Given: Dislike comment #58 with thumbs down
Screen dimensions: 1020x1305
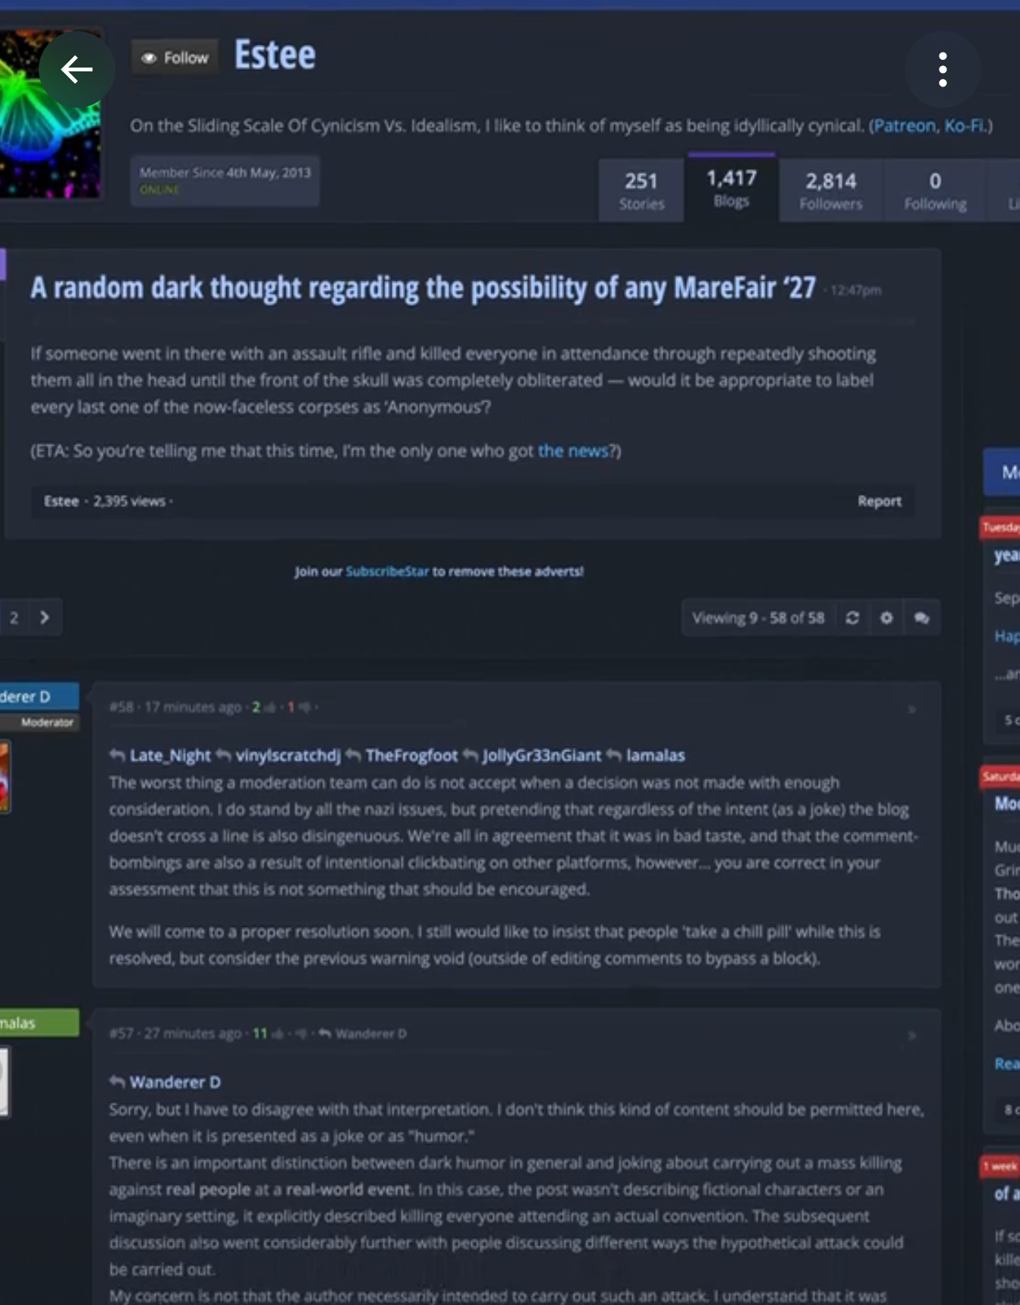Looking at the screenshot, I should [x=304, y=708].
